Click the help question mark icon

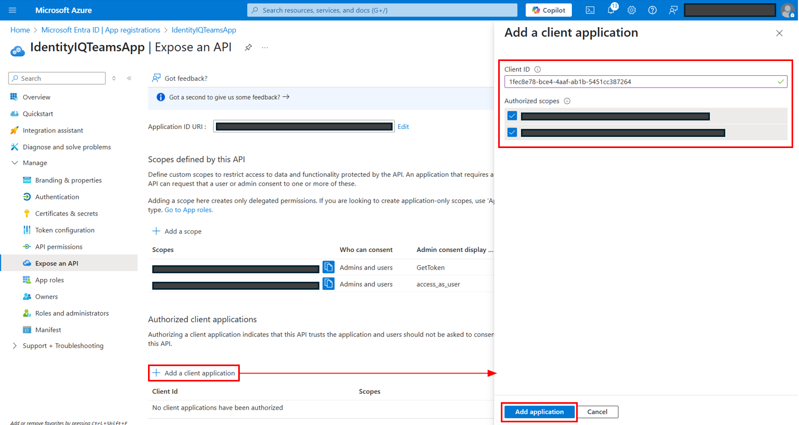point(653,10)
